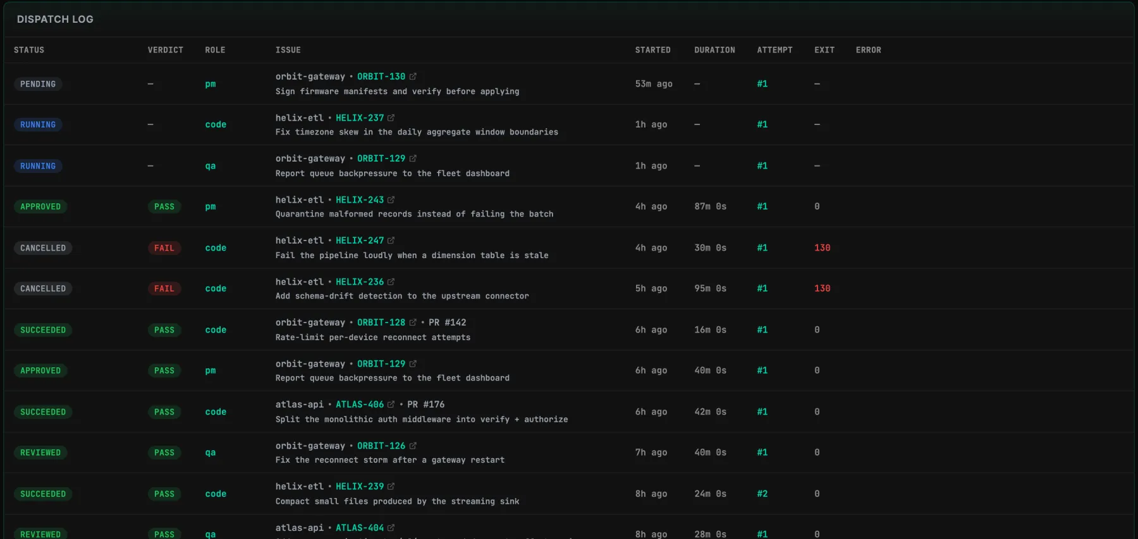Click the DURATION column header
Viewport: 1138px width, 539px height.
click(715, 50)
